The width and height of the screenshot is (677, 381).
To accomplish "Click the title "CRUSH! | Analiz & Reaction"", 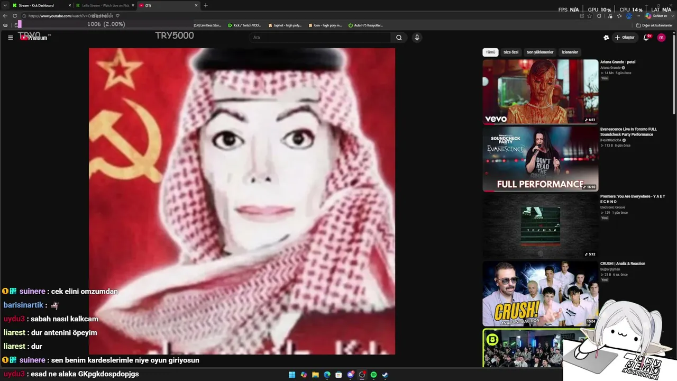I will [x=623, y=264].
